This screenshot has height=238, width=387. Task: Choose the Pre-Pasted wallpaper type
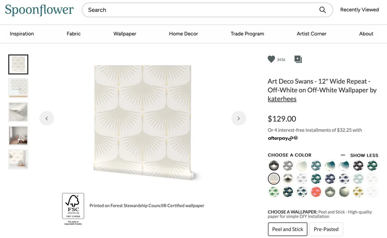326,229
